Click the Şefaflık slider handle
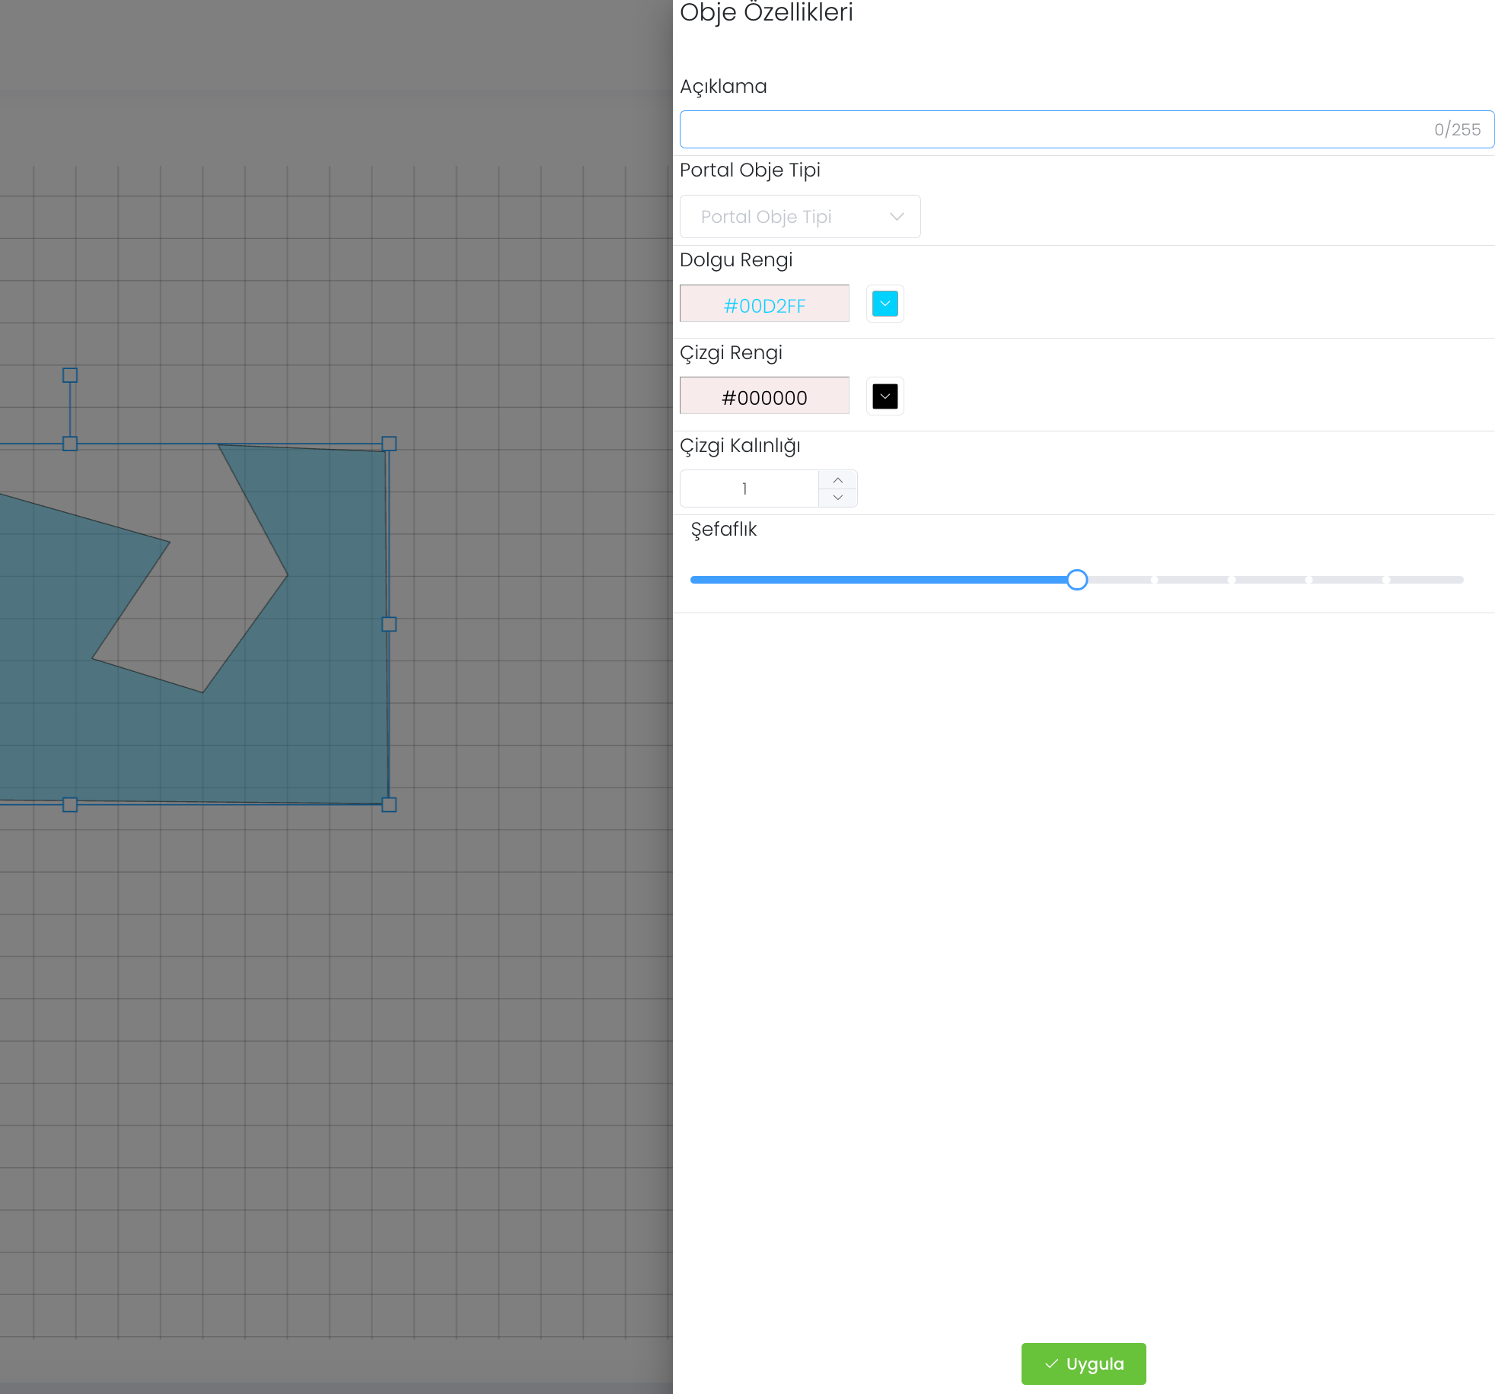 click(x=1076, y=580)
